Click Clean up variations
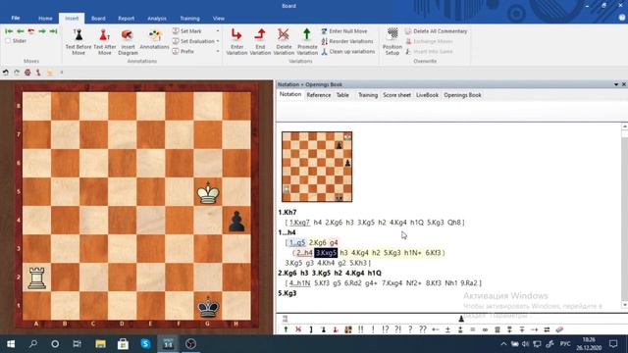Viewport: 628px width, 353px height. tap(348, 51)
